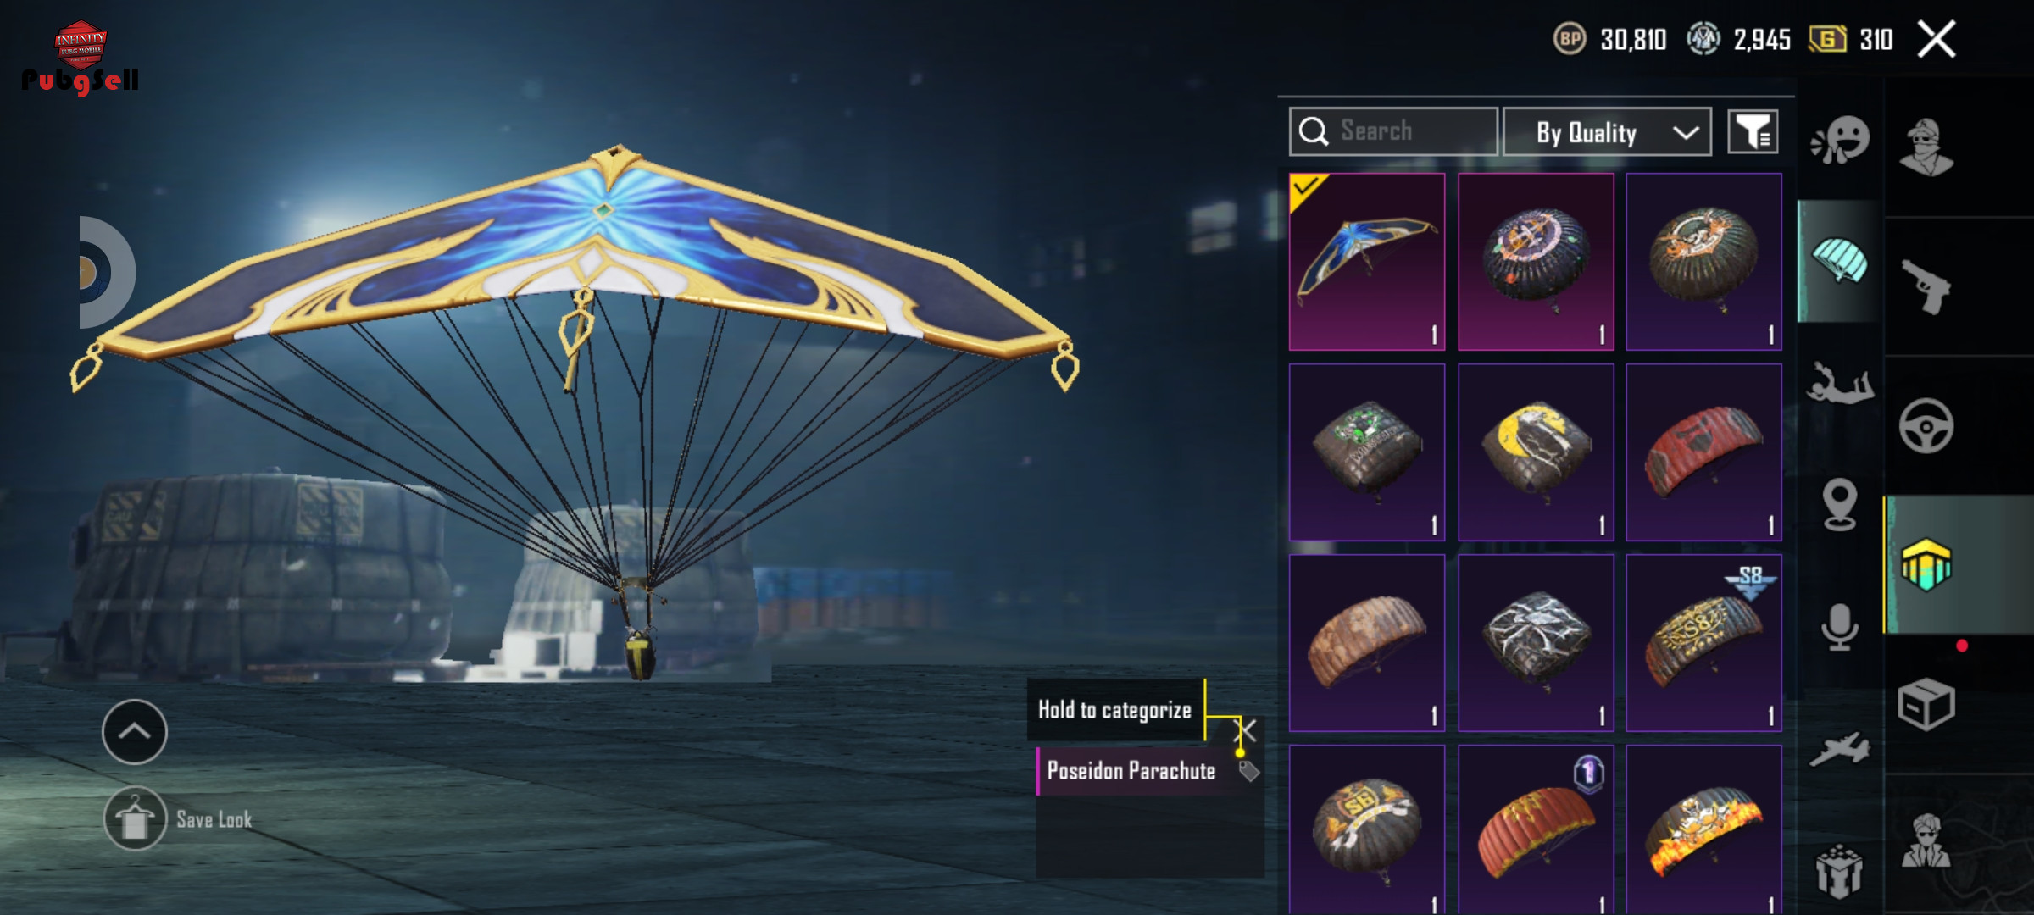The height and width of the screenshot is (915, 2034).
Task: Expand the By Quality sort dropdown
Action: (1607, 132)
